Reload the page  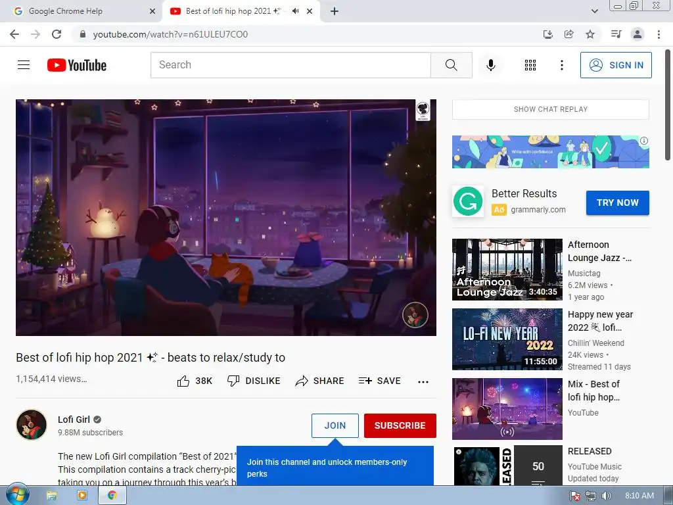click(x=57, y=34)
